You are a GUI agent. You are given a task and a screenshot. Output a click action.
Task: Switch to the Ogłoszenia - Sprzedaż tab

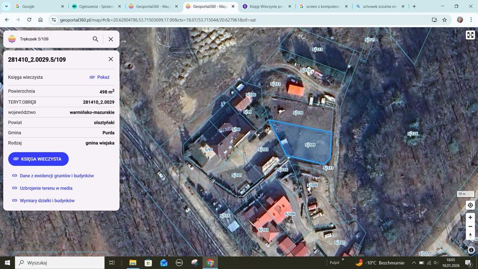click(97, 6)
